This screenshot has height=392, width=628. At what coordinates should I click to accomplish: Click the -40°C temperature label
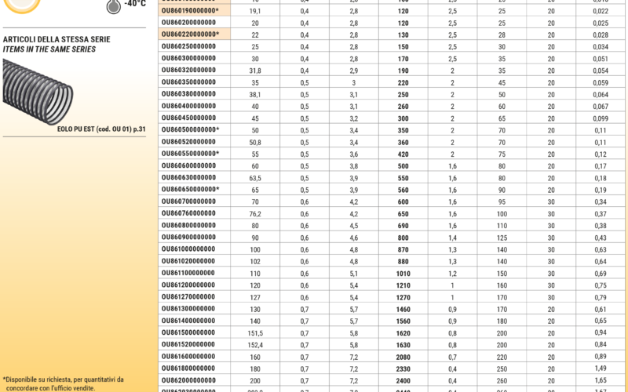click(x=135, y=4)
